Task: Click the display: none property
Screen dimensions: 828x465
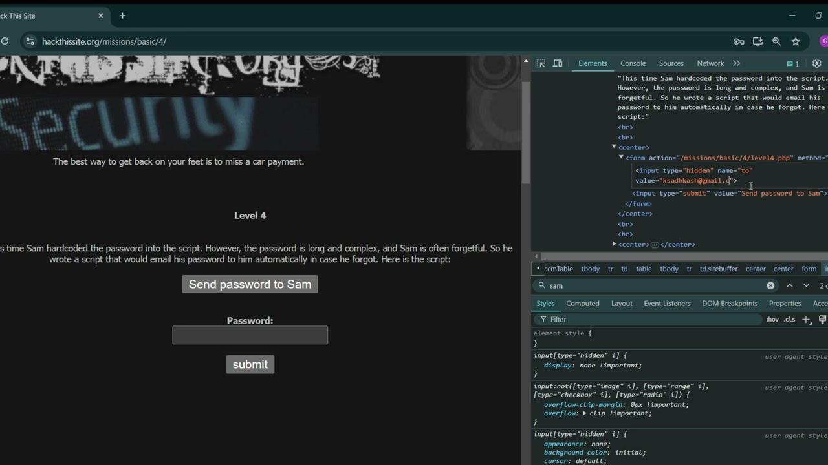Action: tap(593, 366)
